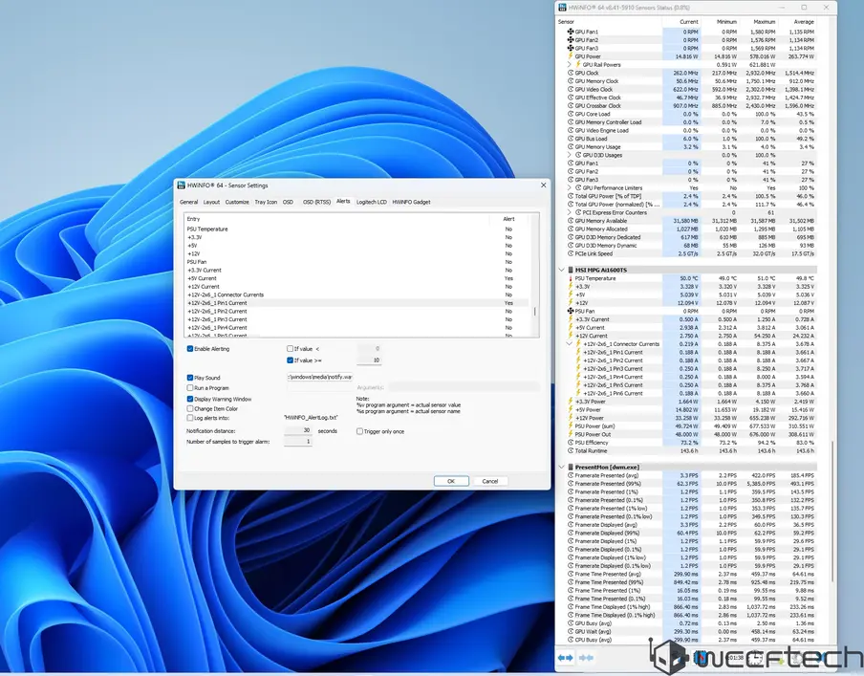Image resolution: width=864 pixels, height=676 pixels.
Task: Click the icon beside PSU Efficiency
Action: pos(571,442)
